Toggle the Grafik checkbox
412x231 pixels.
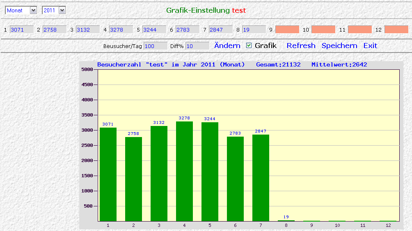point(249,46)
